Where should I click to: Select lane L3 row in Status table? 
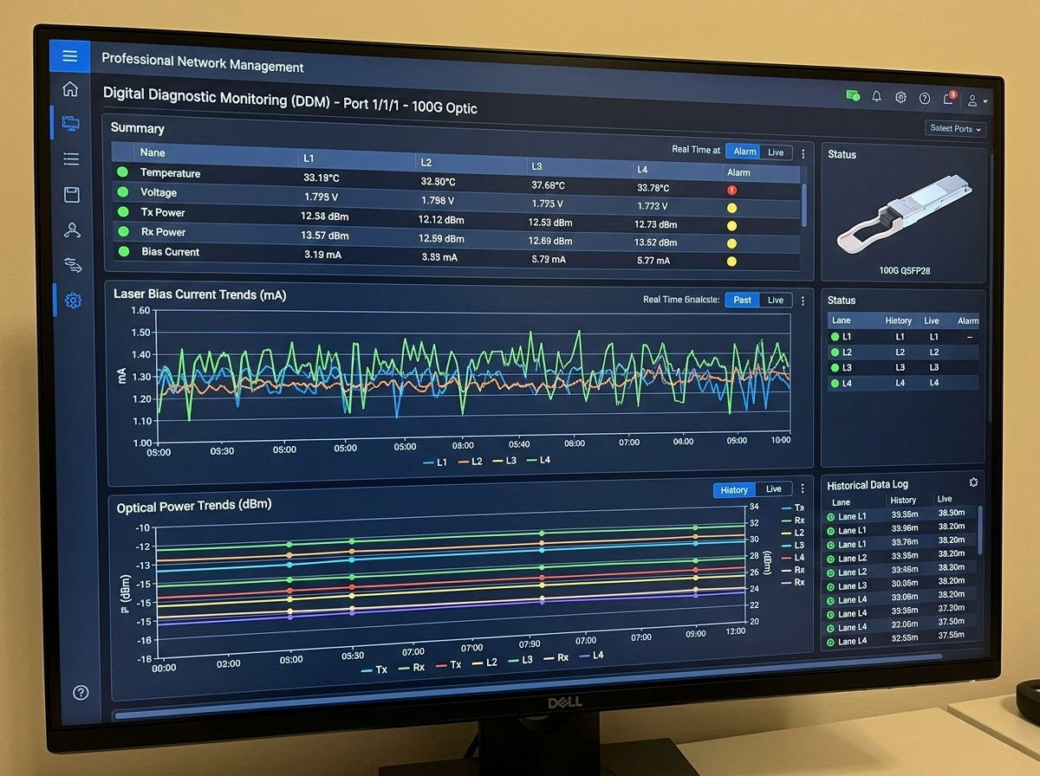pos(903,367)
